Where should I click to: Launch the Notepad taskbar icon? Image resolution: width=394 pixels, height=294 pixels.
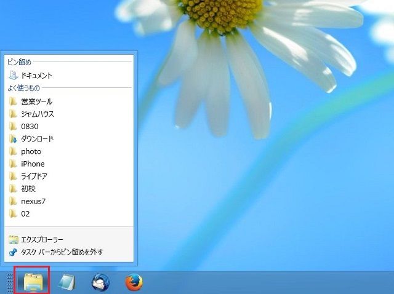click(x=66, y=282)
